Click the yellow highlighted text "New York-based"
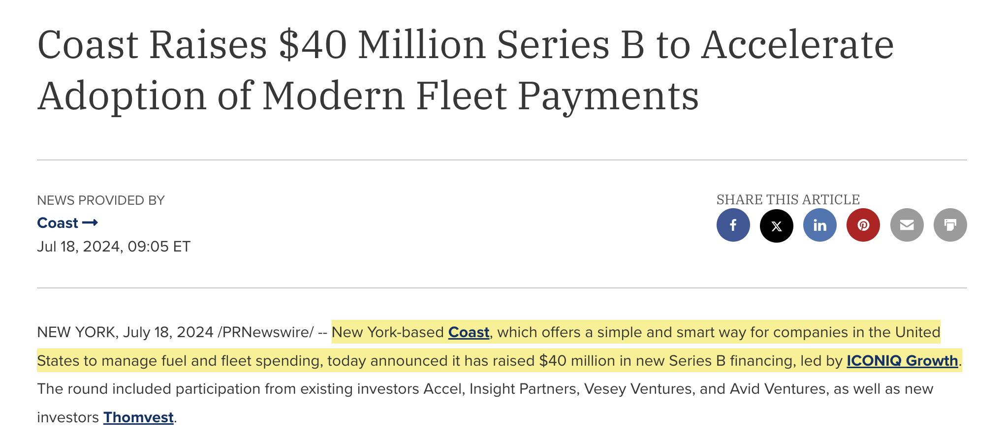This screenshot has height=440, width=1006. pyautogui.click(x=388, y=332)
